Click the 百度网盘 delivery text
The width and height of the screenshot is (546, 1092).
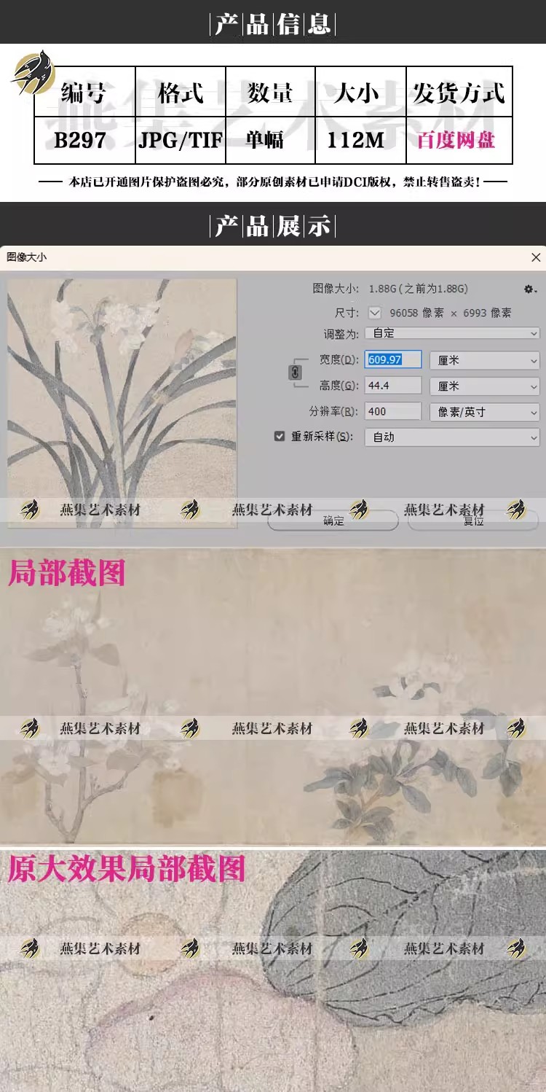pyautogui.click(x=456, y=140)
